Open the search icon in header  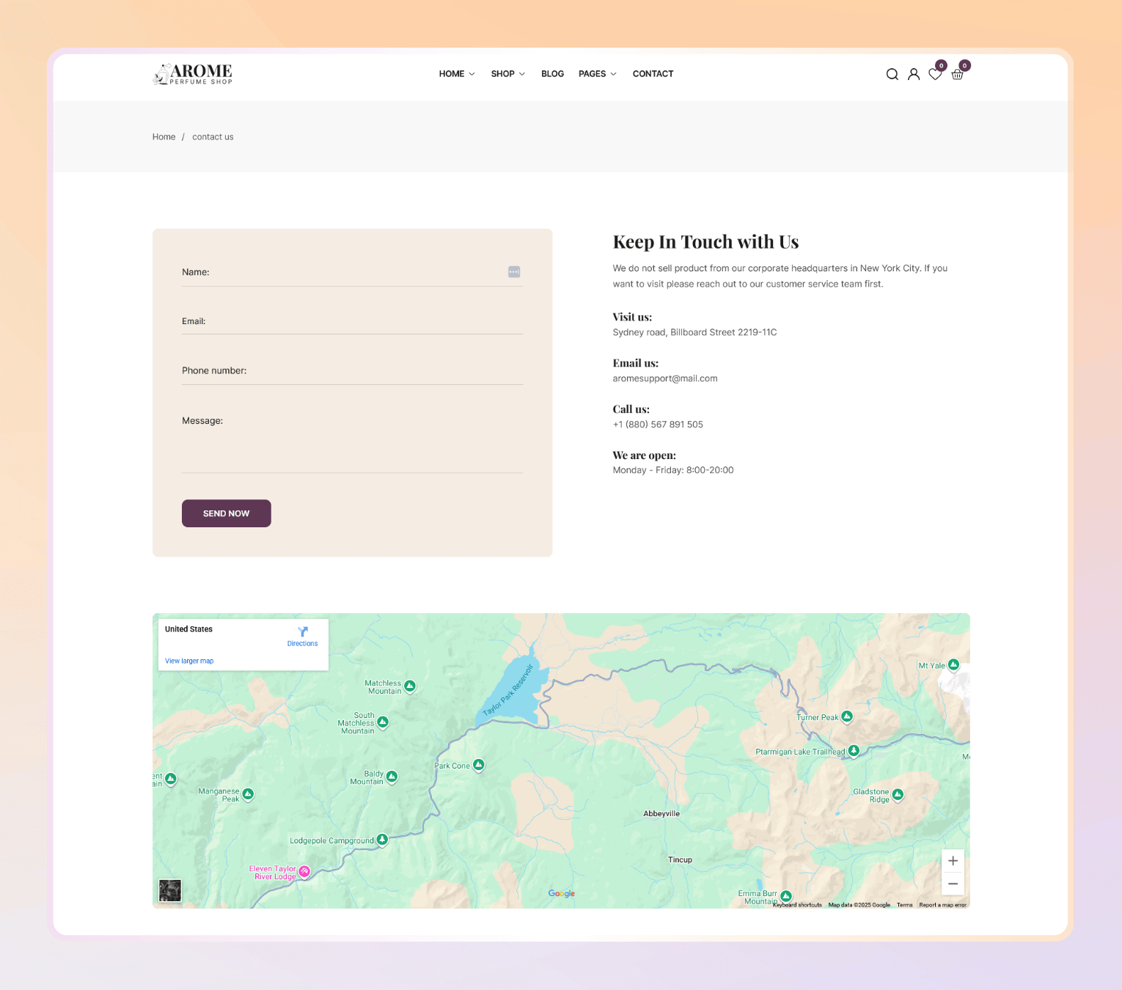[x=892, y=74]
